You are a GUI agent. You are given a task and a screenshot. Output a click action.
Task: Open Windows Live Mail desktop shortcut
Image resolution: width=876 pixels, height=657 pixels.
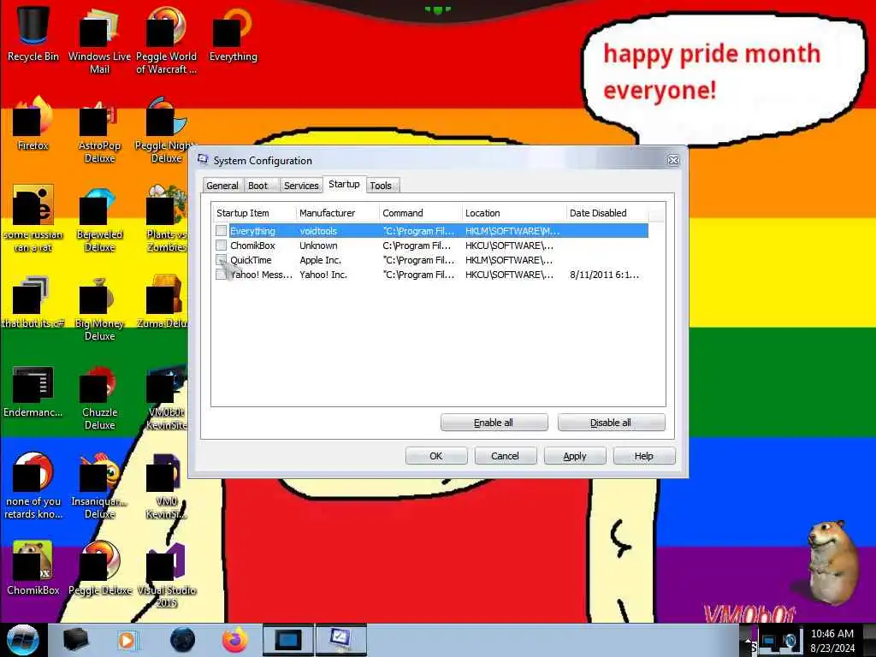[x=99, y=40]
